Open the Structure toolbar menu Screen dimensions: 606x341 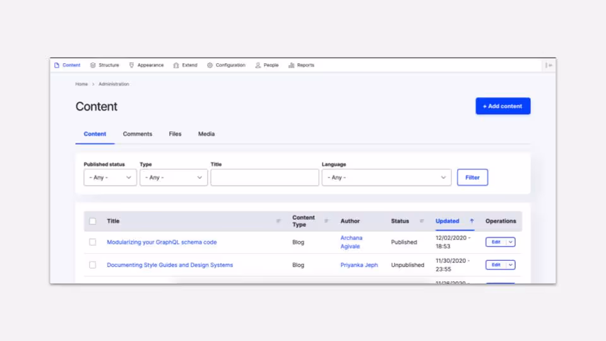coord(104,65)
